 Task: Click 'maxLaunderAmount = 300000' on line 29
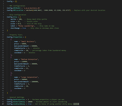coord(26,64)
